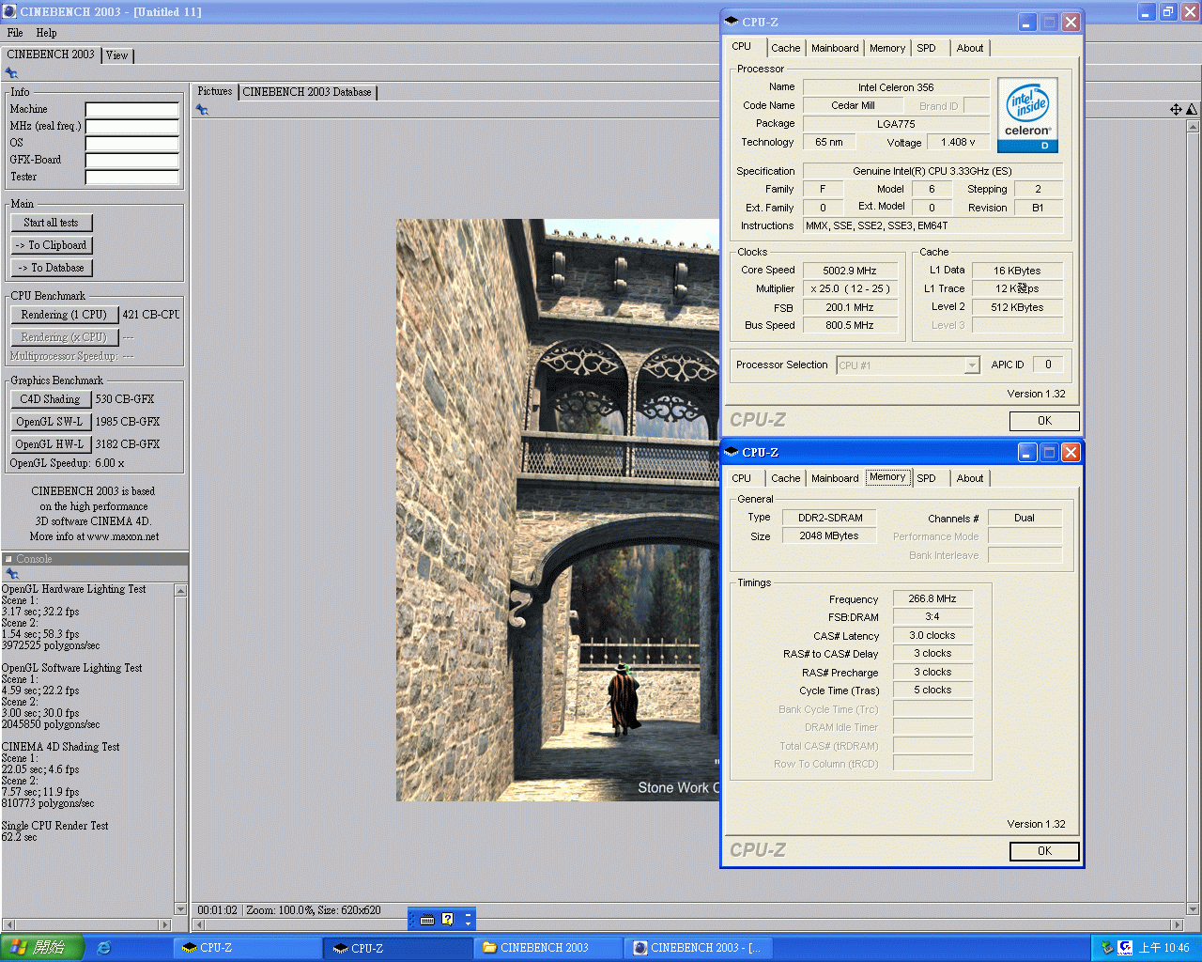Click the Start all tests button

click(52, 223)
